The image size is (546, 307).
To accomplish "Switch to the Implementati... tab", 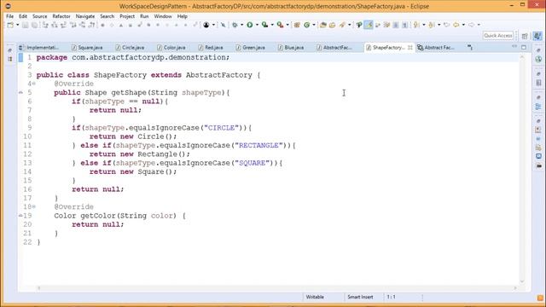I will [x=39, y=48].
